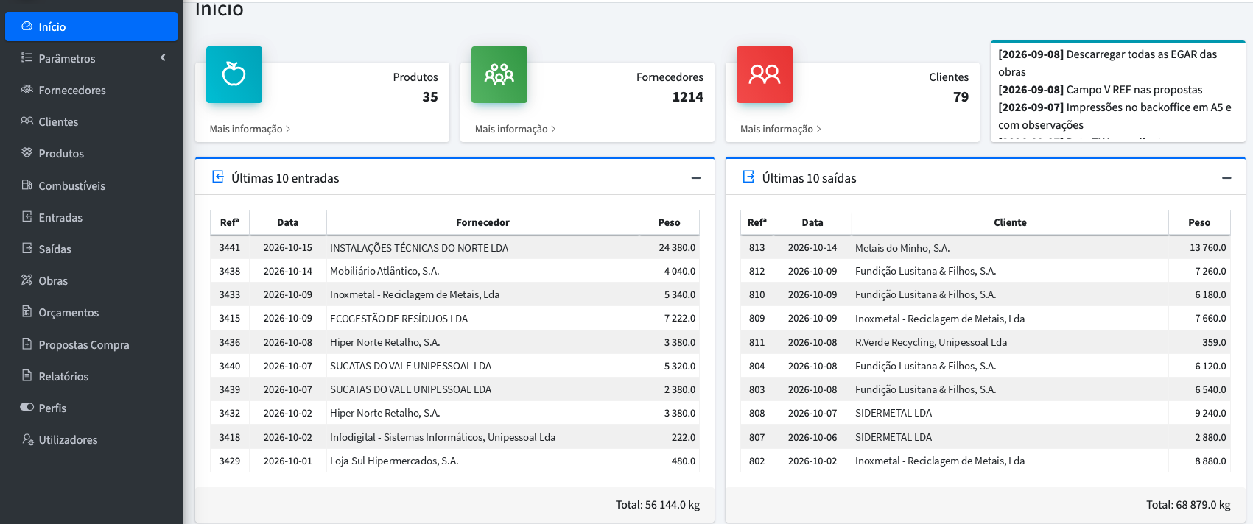Open the Propostas Compra menu item
Viewport: 1253px width, 524px height.
click(x=91, y=344)
